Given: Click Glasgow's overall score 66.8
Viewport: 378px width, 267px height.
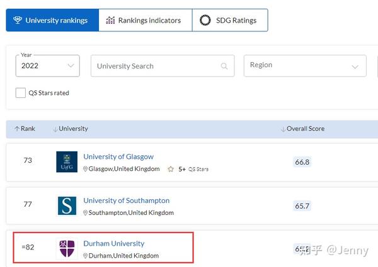Looking at the screenshot, I should (302, 162).
